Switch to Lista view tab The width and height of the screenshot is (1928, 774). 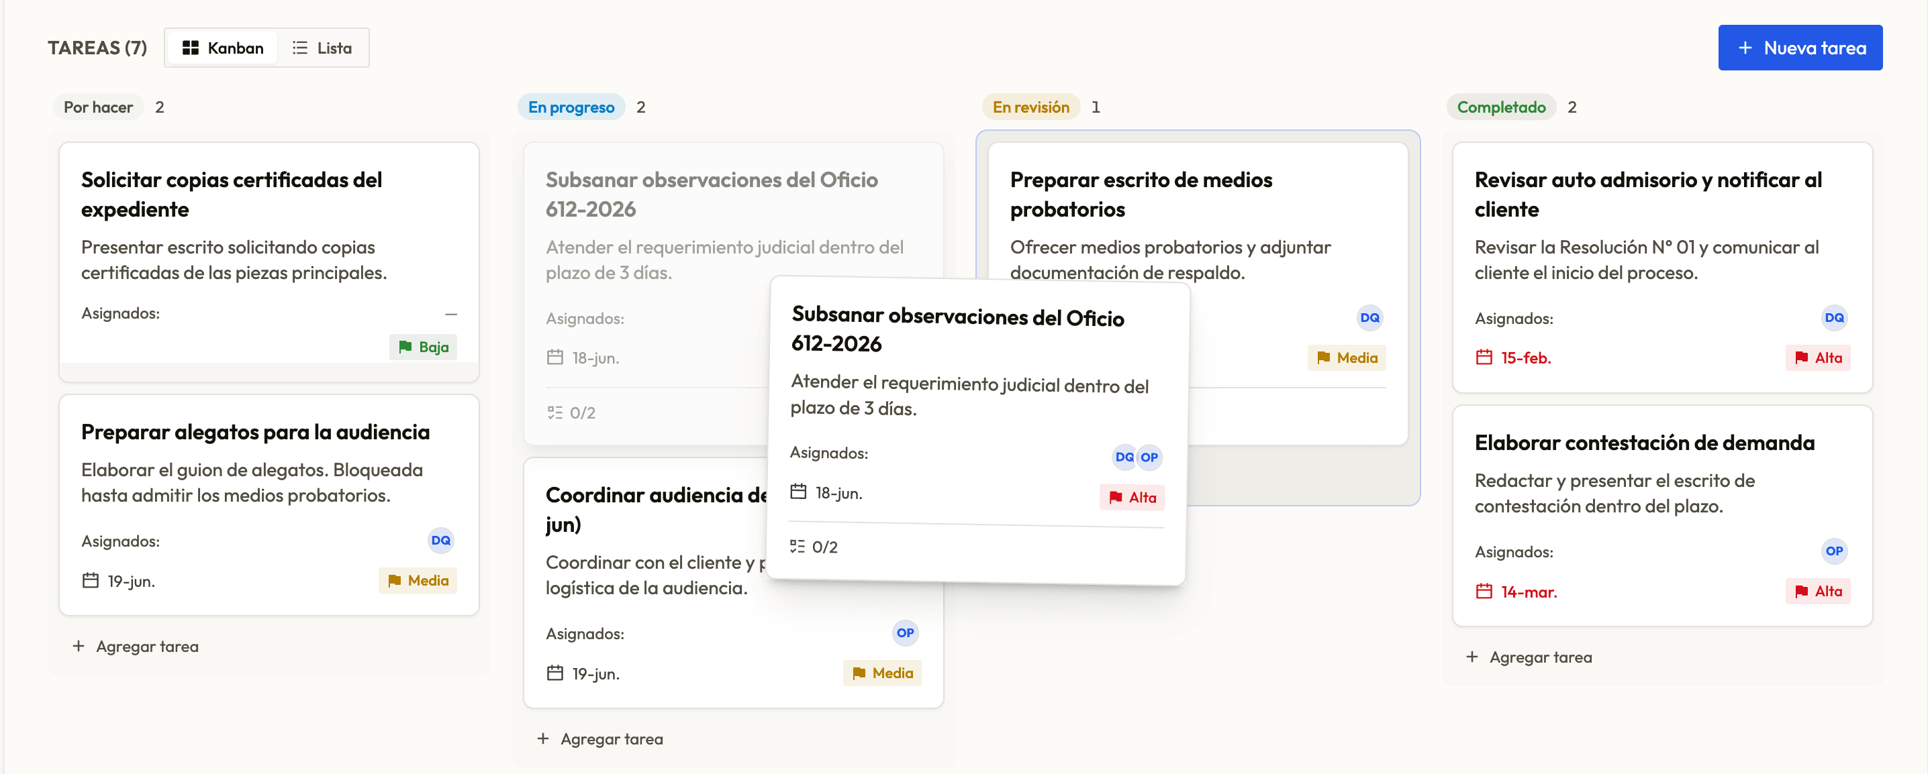click(322, 48)
